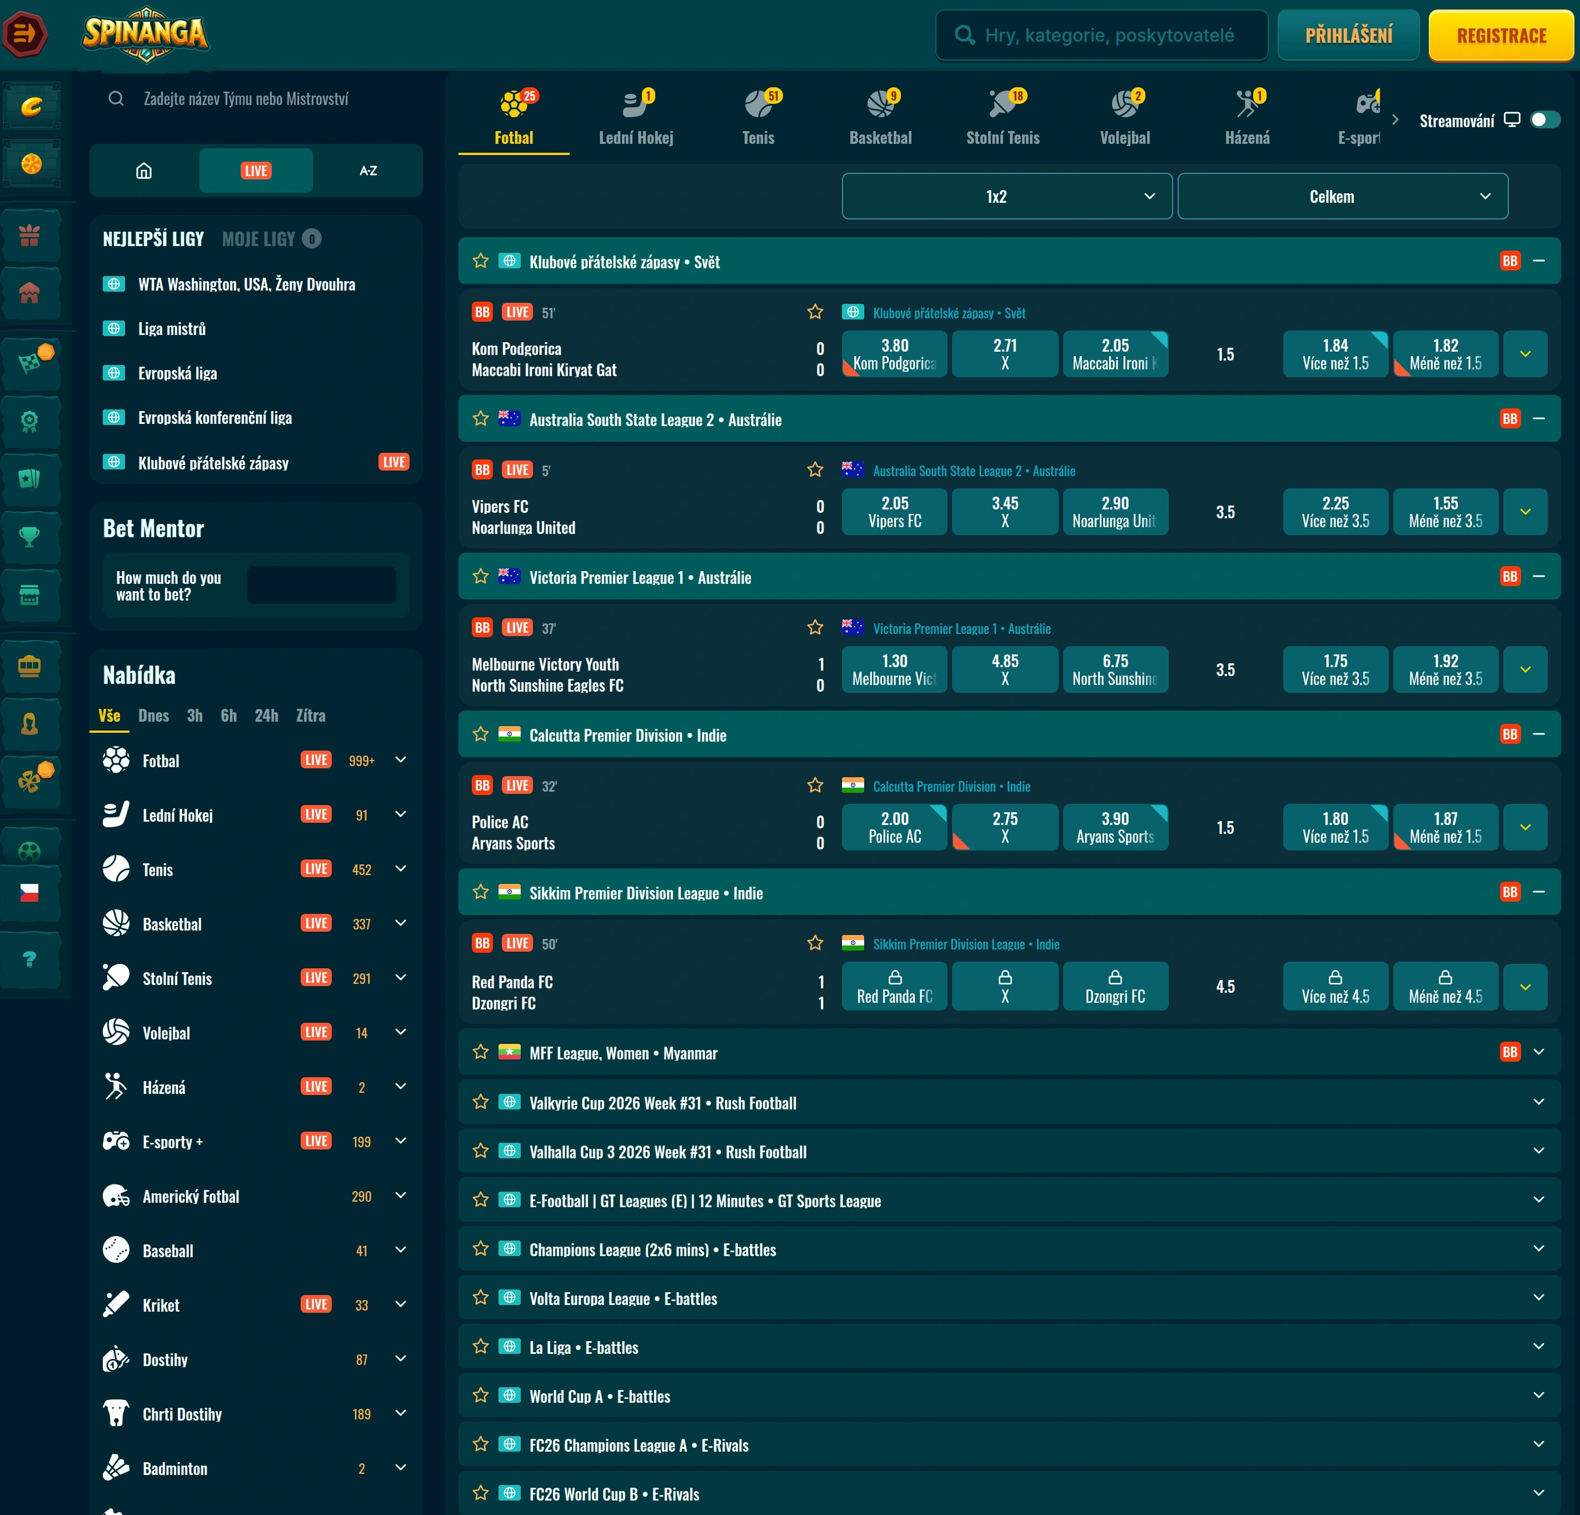Select the Házená sport tab
1580x1515 pixels.
pyautogui.click(x=1247, y=118)
